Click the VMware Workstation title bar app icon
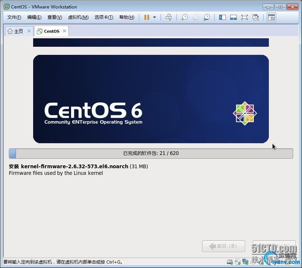This screenshot has width=302, height=268. coord(6,7)
